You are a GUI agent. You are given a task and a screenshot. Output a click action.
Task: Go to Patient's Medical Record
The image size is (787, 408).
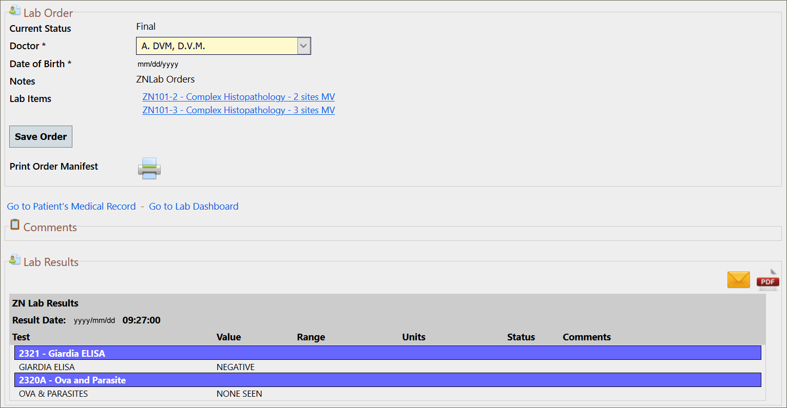click(71, 206)
